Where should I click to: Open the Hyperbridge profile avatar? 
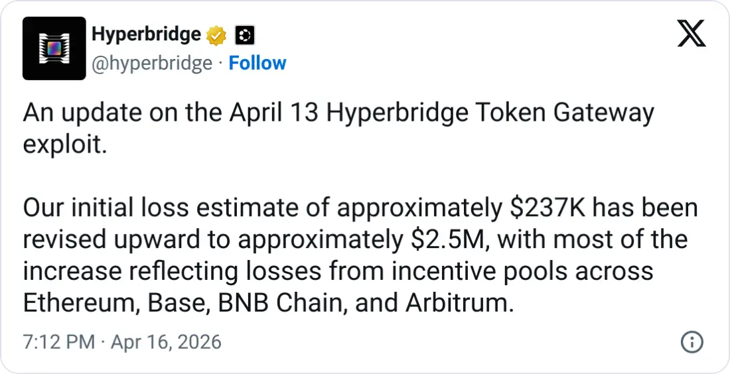(54, 48)
